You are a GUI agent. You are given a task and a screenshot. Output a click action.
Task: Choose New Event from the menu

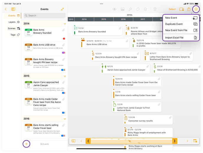[181, 18]
